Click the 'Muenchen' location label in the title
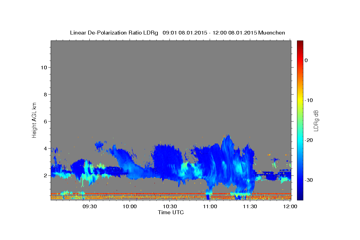The height and width of the screenshot is (240, 360). click(272, 33)
